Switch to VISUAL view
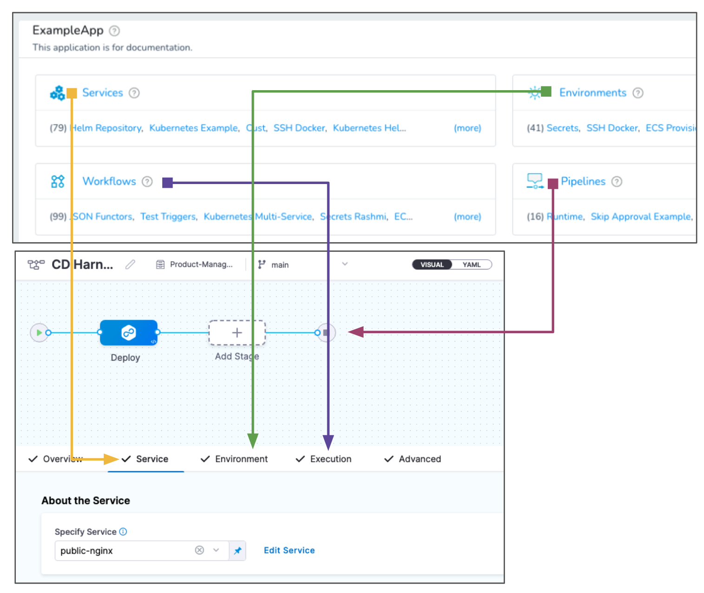Screen dimensions: 704x593 (x=432, y=264)
